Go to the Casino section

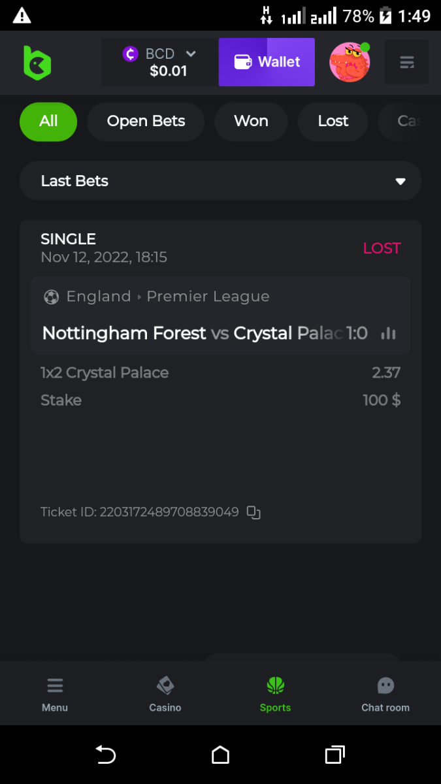(165, 694)
